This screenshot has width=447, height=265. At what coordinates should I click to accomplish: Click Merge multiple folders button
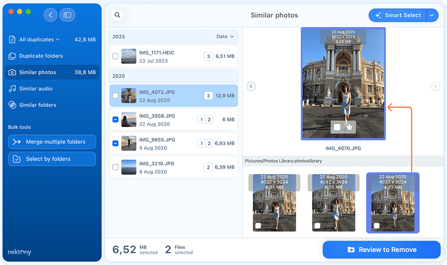[52, 142]
